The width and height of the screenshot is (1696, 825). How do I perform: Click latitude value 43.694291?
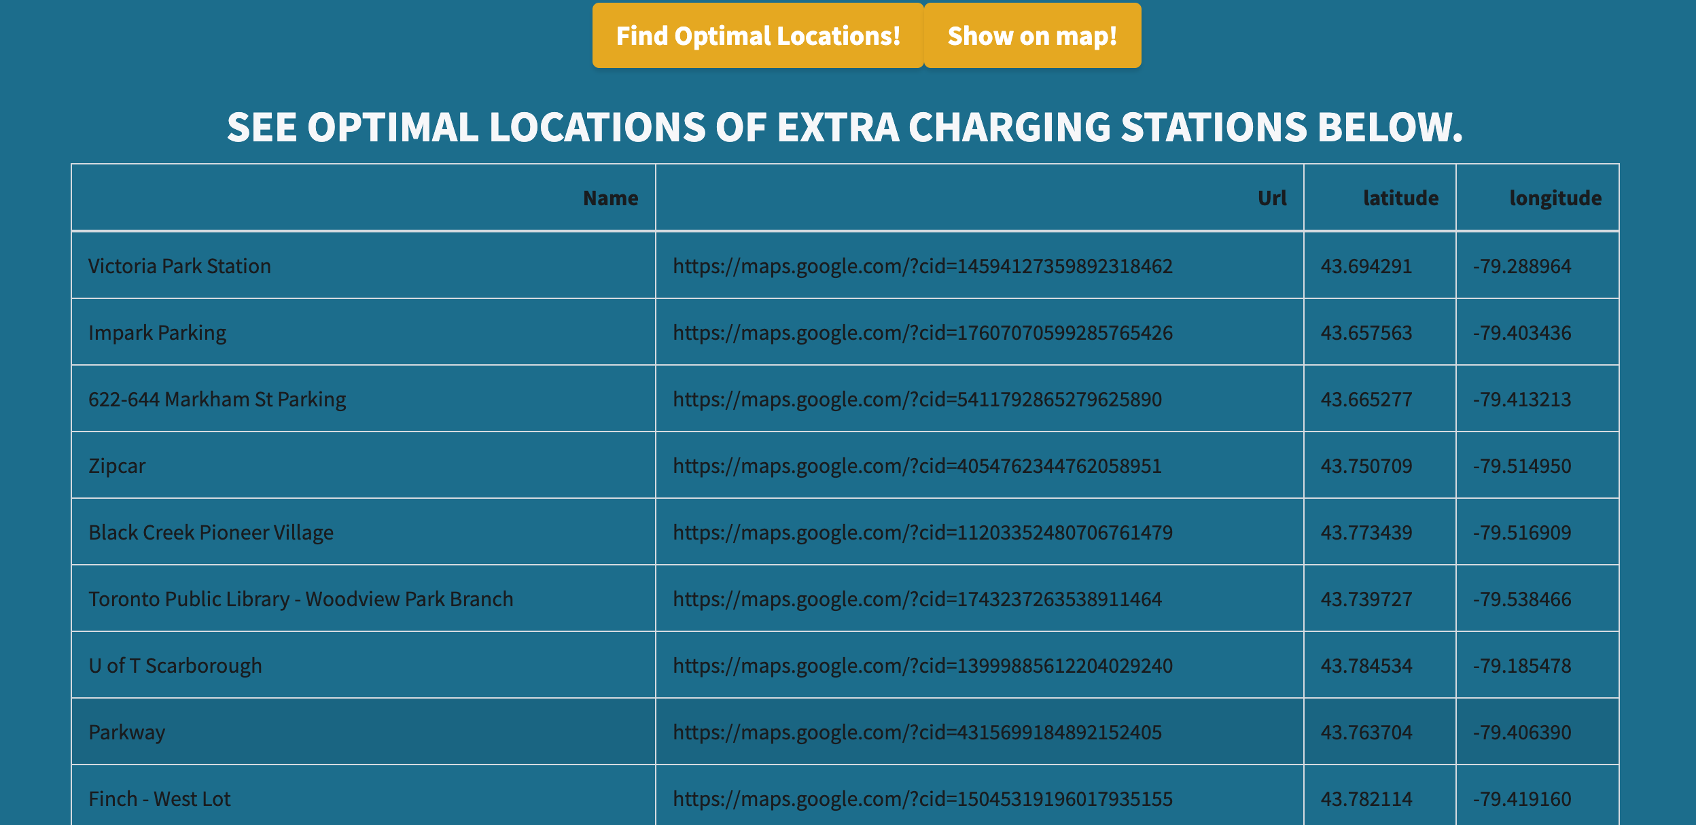tap(1366, 266)
